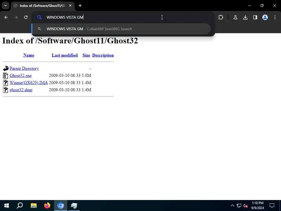Click the forward navigation arrow
Image resolution: width=281 pixels, height=211 pixels.
[16, 17]
